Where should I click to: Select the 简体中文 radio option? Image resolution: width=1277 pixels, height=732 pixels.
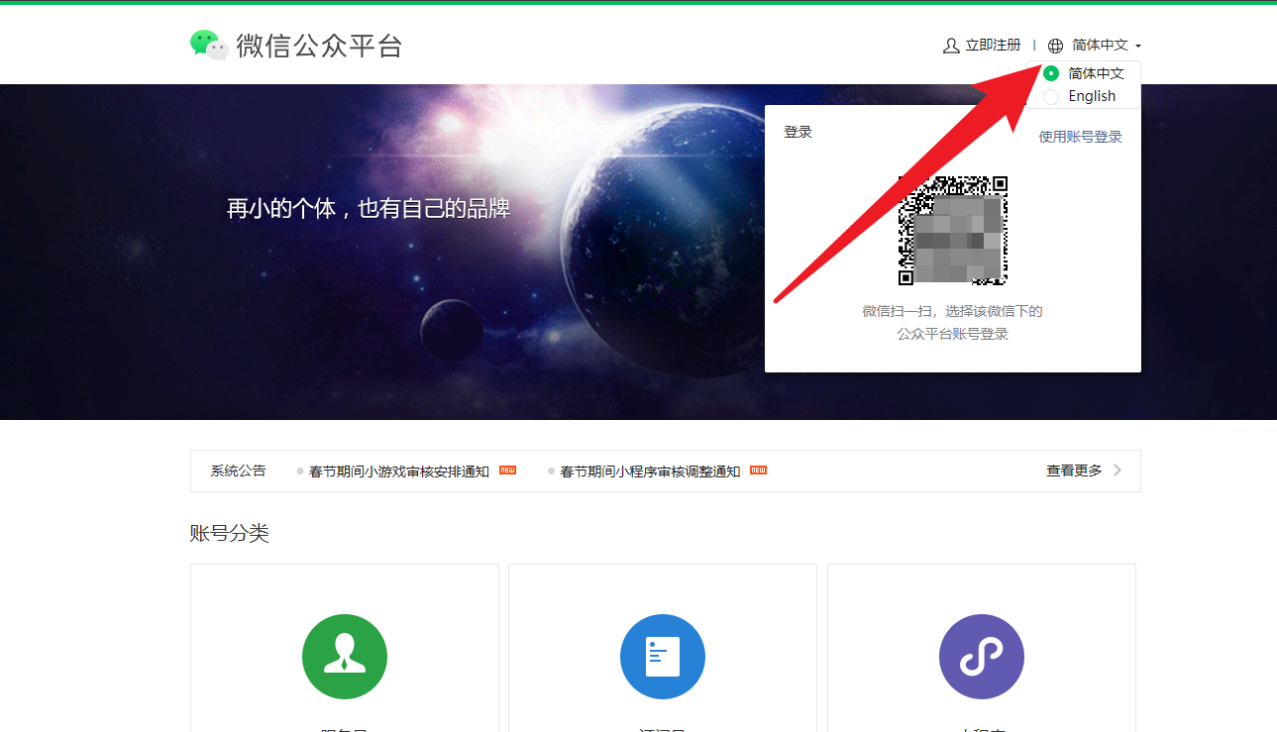1051,73
